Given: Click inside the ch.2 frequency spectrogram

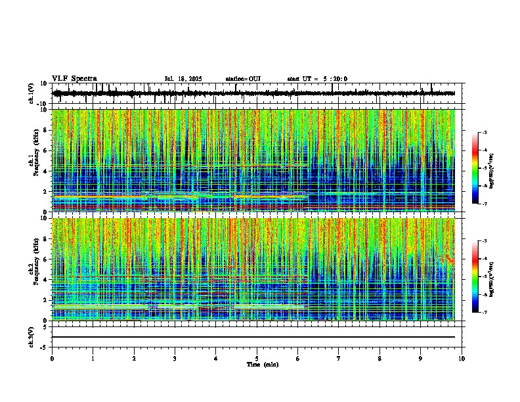Looking at the screenshot, I should click(x=253, y=269).
